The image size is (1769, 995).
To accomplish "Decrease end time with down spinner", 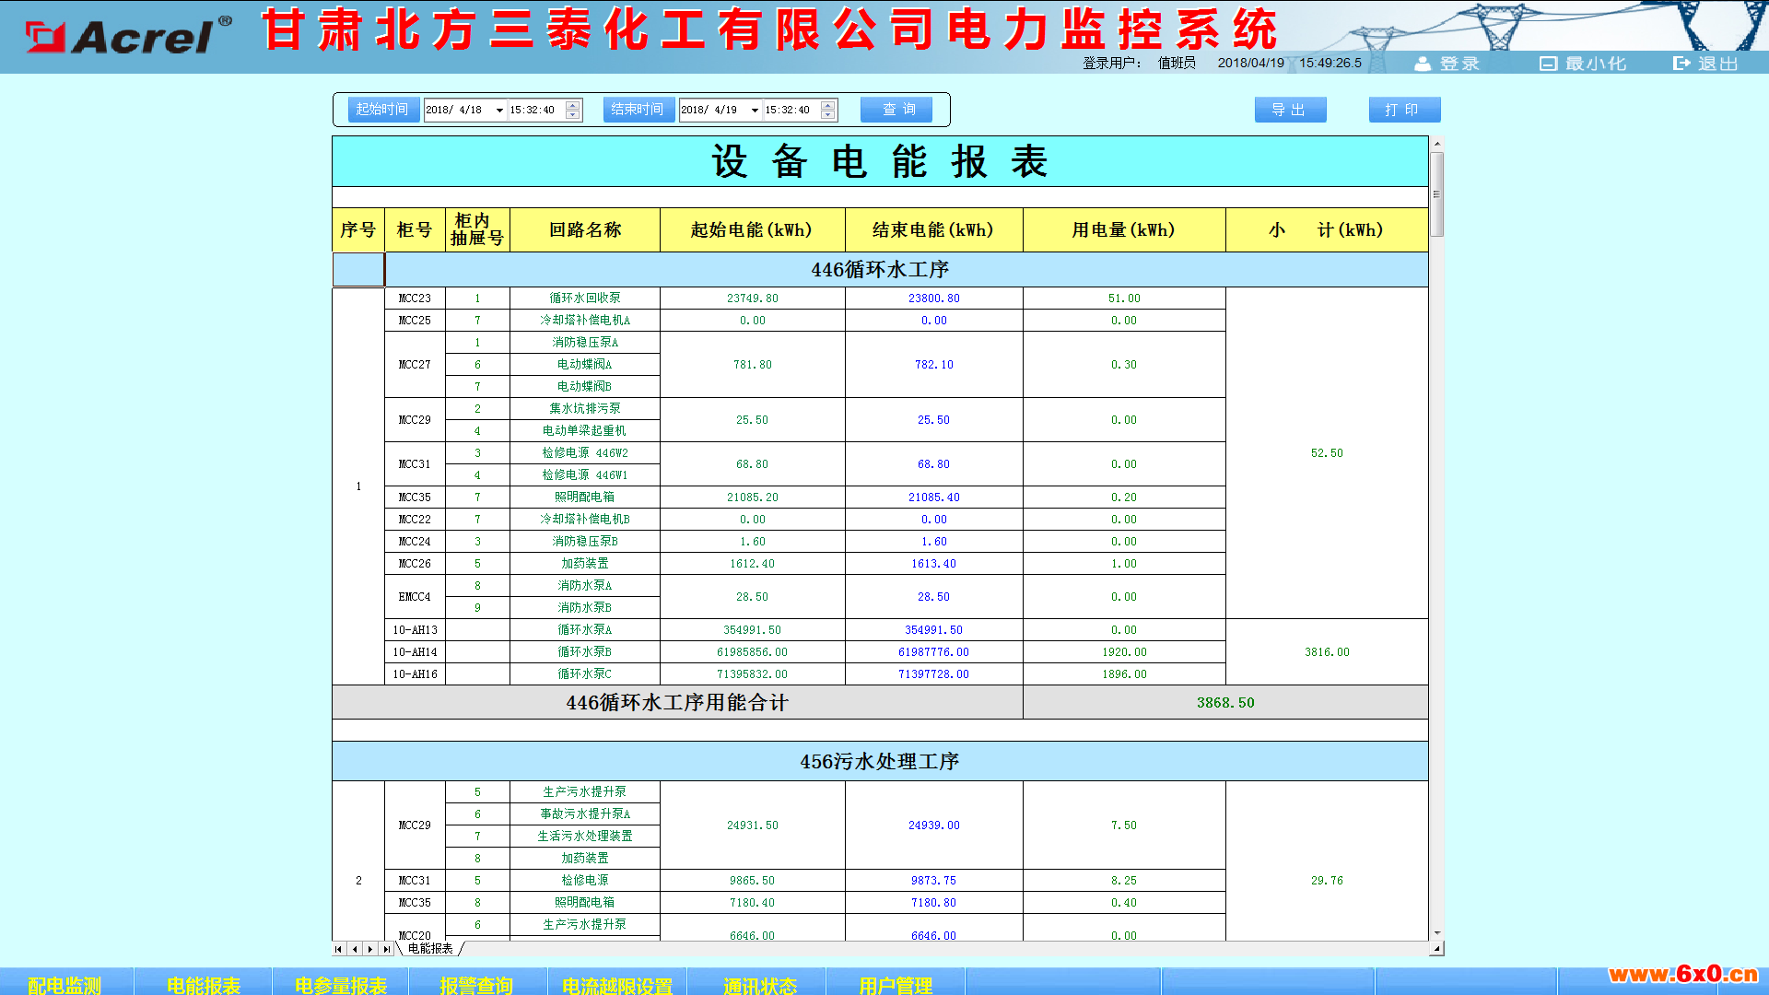I will pyautogui.click(x=828, y=115).
